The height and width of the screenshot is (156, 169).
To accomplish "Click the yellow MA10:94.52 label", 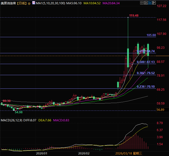I will [92, 3].
